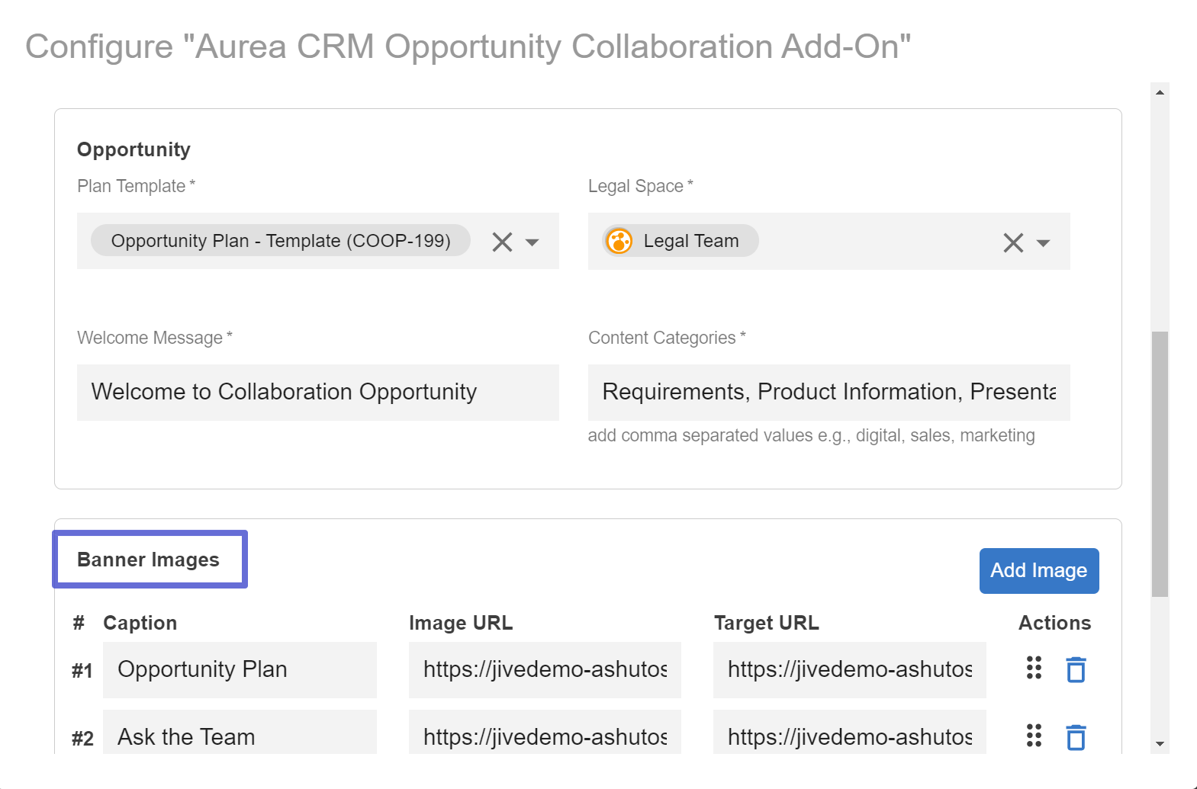Select the Opportunity Plan - Template (COOP-199) chip
This screenshot has height=789, width=1197.
pyautogui.click(x=281, y=241)
